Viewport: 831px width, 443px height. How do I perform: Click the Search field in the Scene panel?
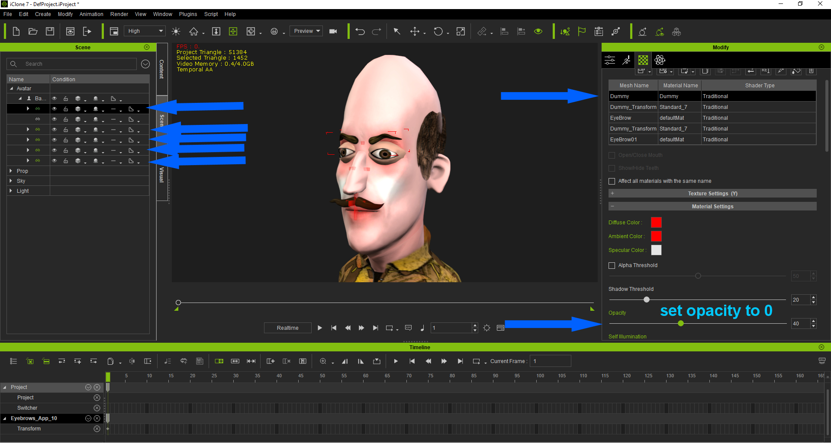coord(71,64)
